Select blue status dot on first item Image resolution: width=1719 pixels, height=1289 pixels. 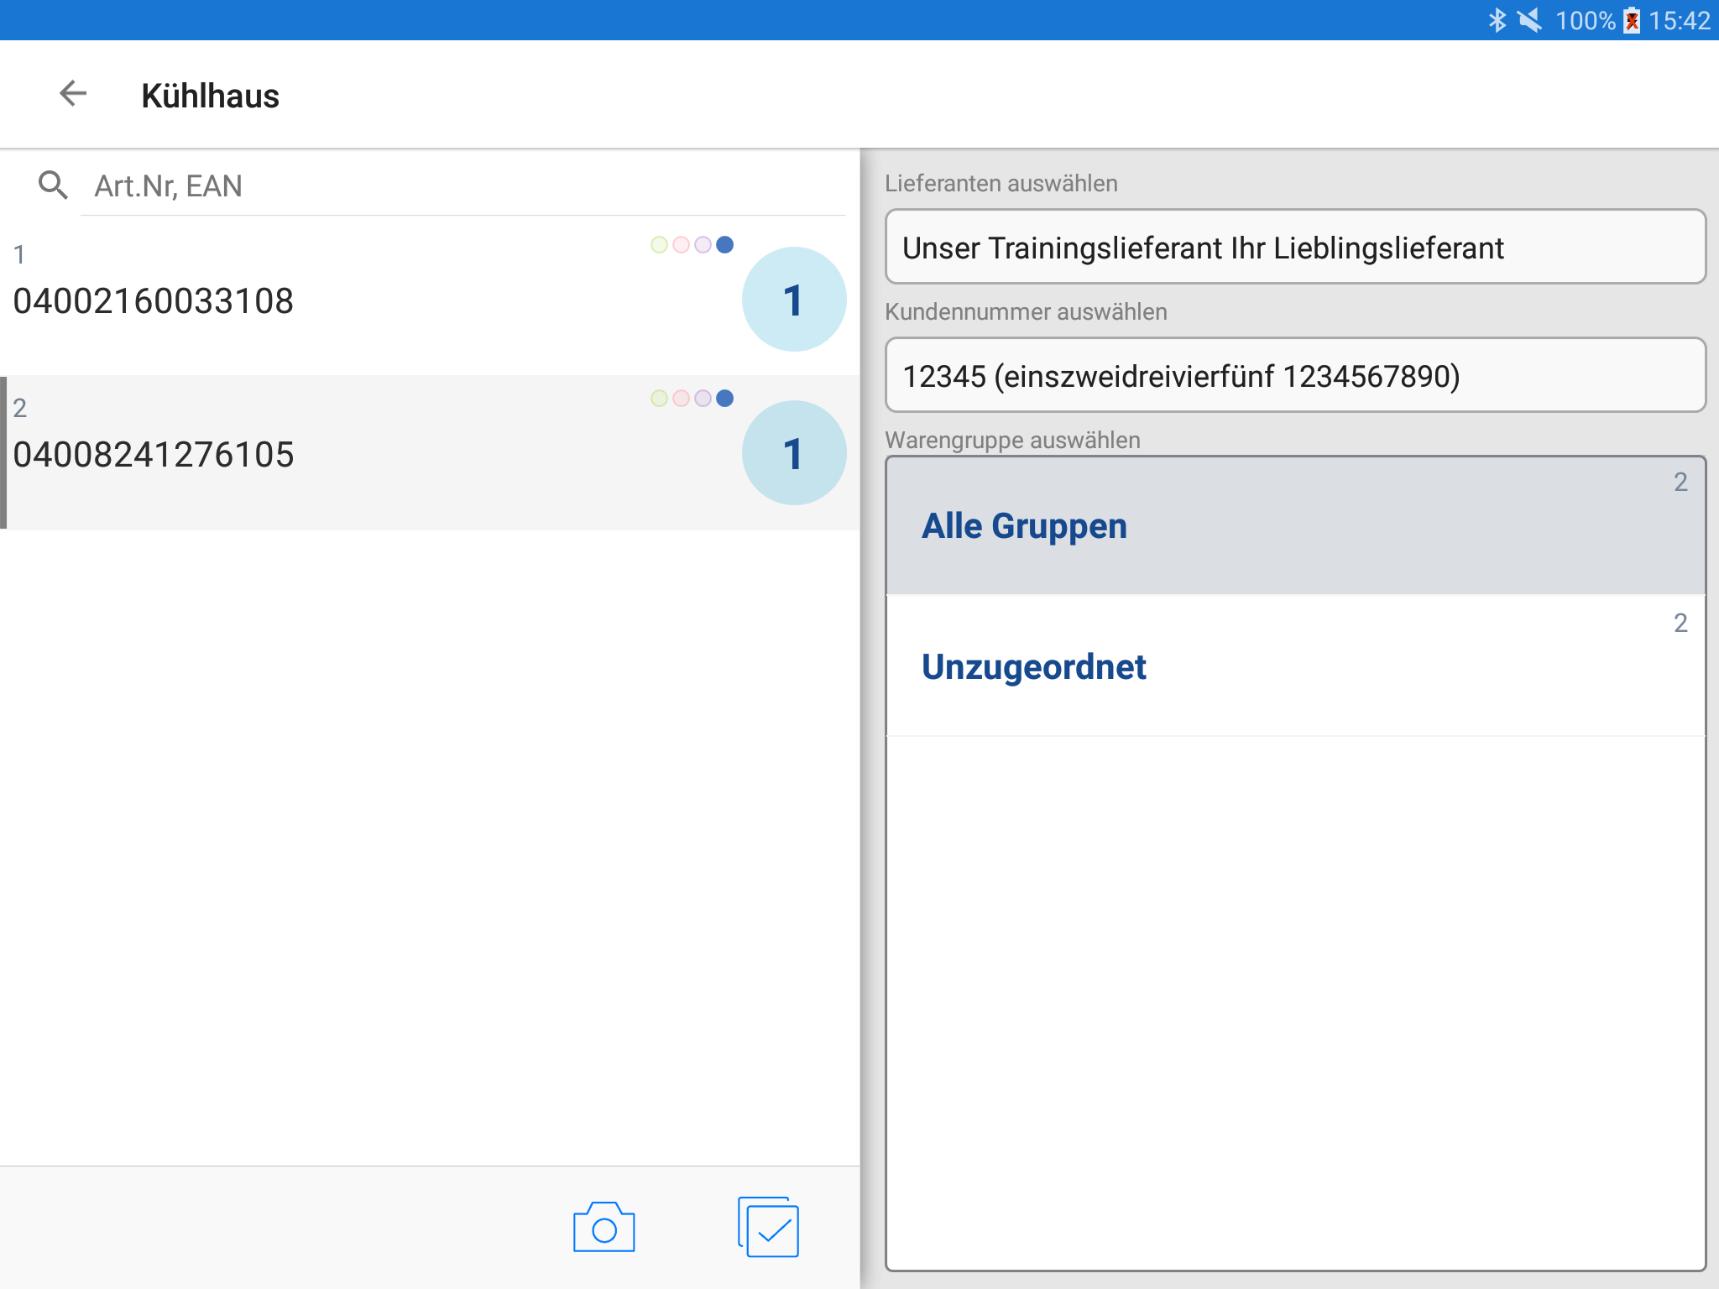(725, 244)
